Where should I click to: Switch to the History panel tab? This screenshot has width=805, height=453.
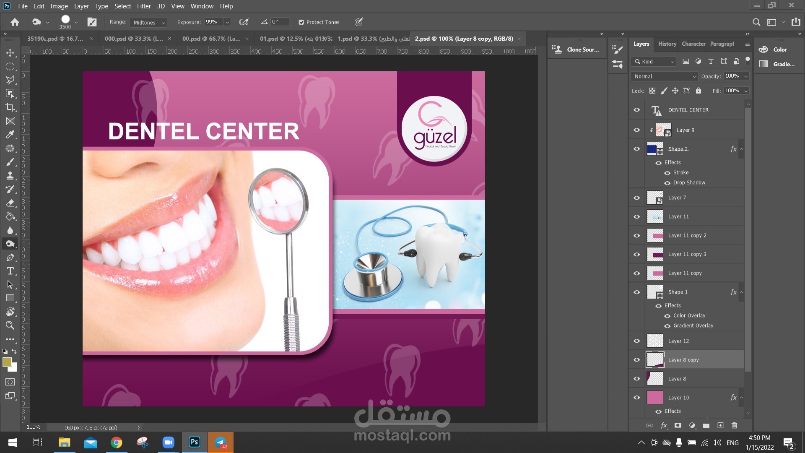(x=667, y=44)
